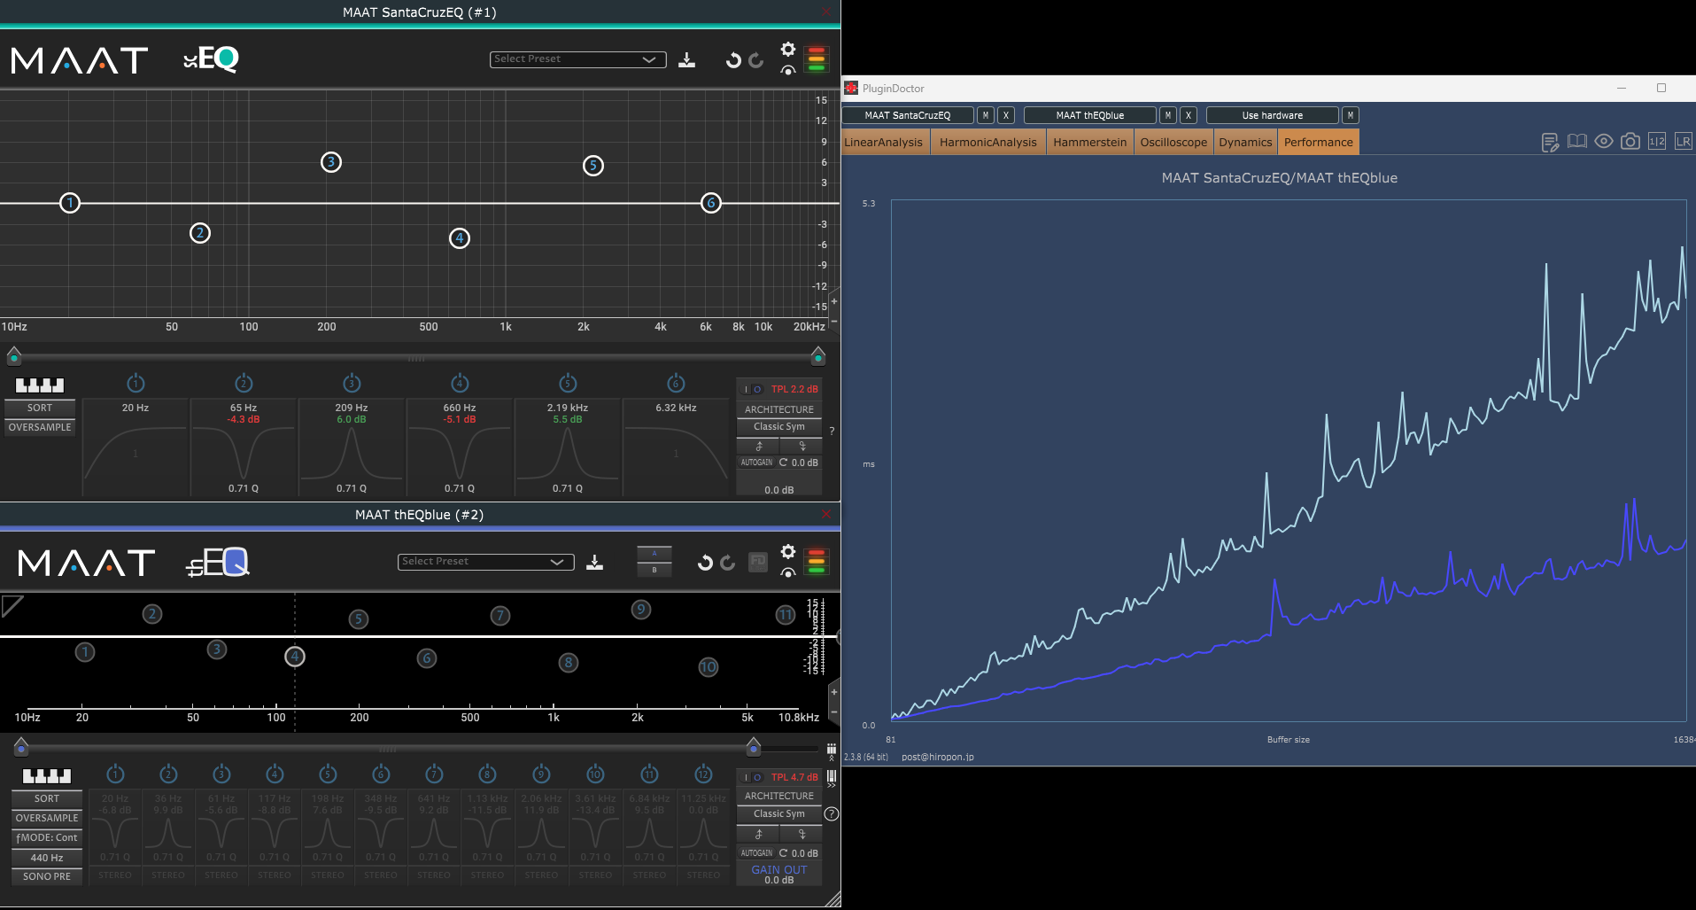The image size is (1696, 910).
Task: Switch to HarmonicAnalysis tab
Action: (x=987, y=143)
